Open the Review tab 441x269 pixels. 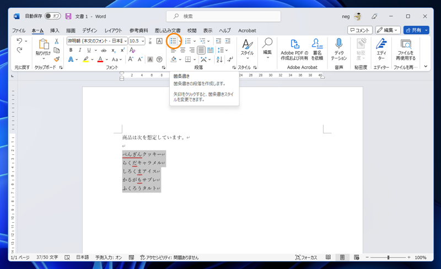pyautogui.click(x=192, y=30)
